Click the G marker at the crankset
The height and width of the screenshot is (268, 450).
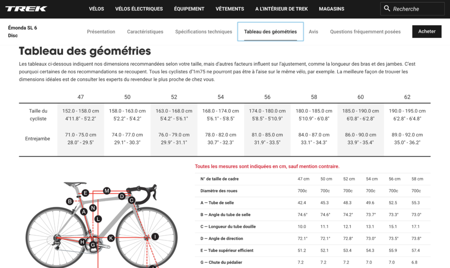coord(93,245)
